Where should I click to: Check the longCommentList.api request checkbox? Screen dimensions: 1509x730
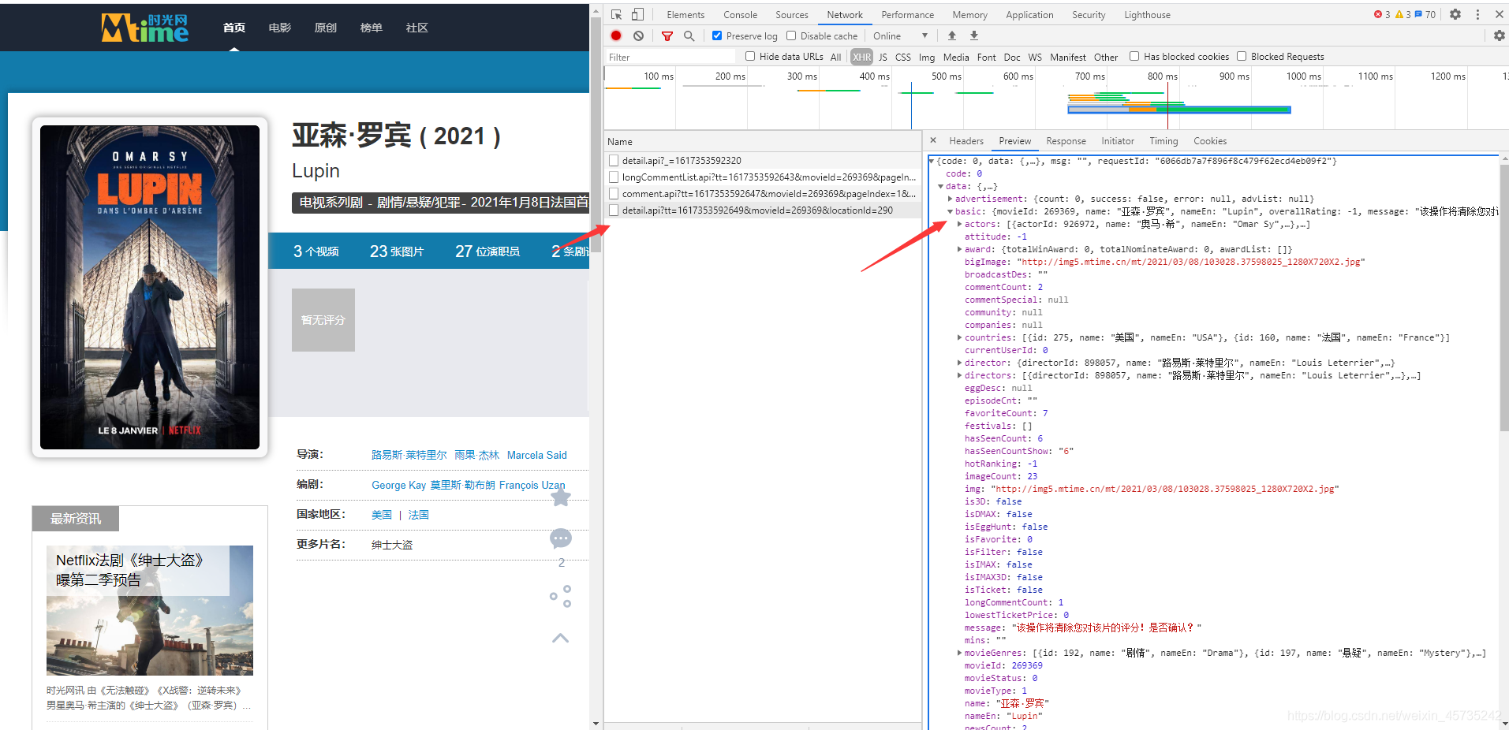(x=614, y=177)
